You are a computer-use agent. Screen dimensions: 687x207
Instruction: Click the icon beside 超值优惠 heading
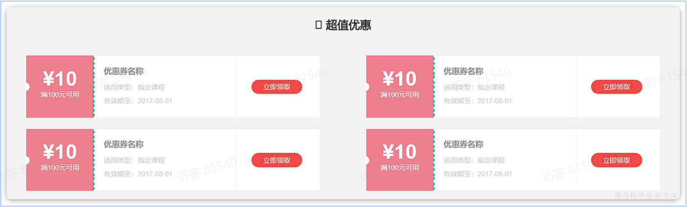[x=319, y=25]
